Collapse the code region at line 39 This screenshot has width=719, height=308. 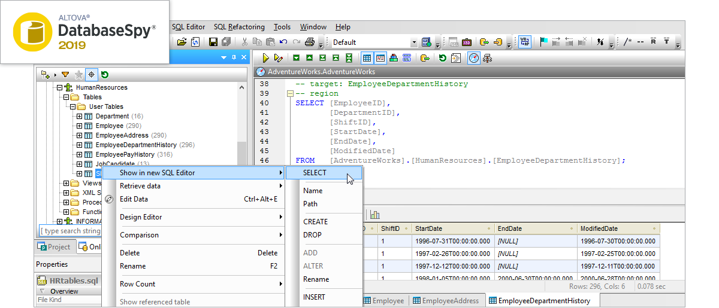[290, 93]
